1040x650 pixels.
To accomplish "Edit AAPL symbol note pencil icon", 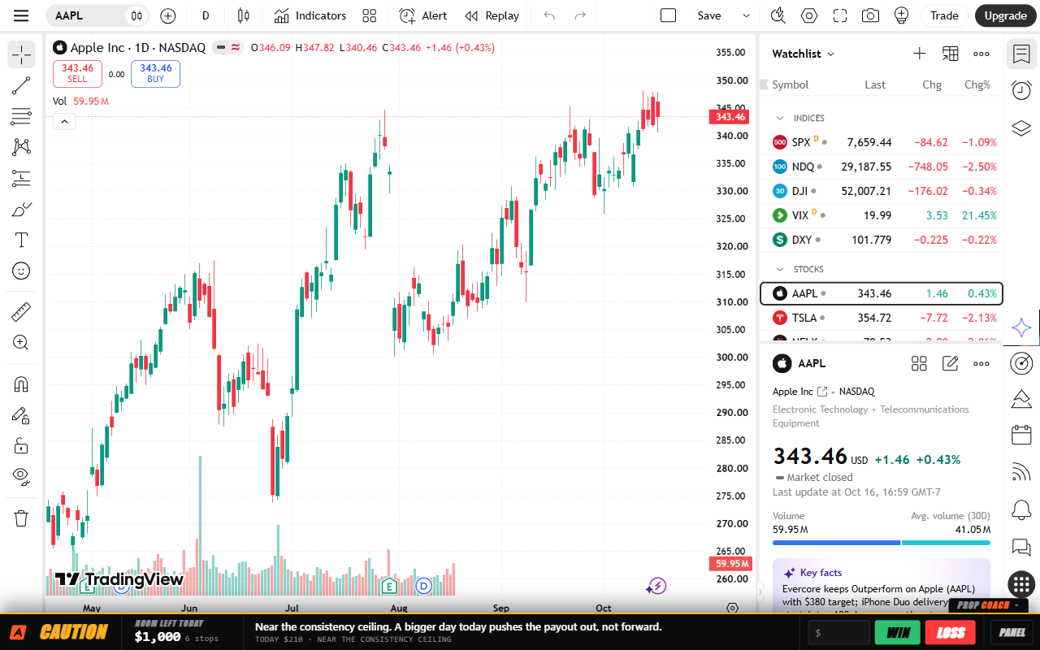I will pos(950,363).
